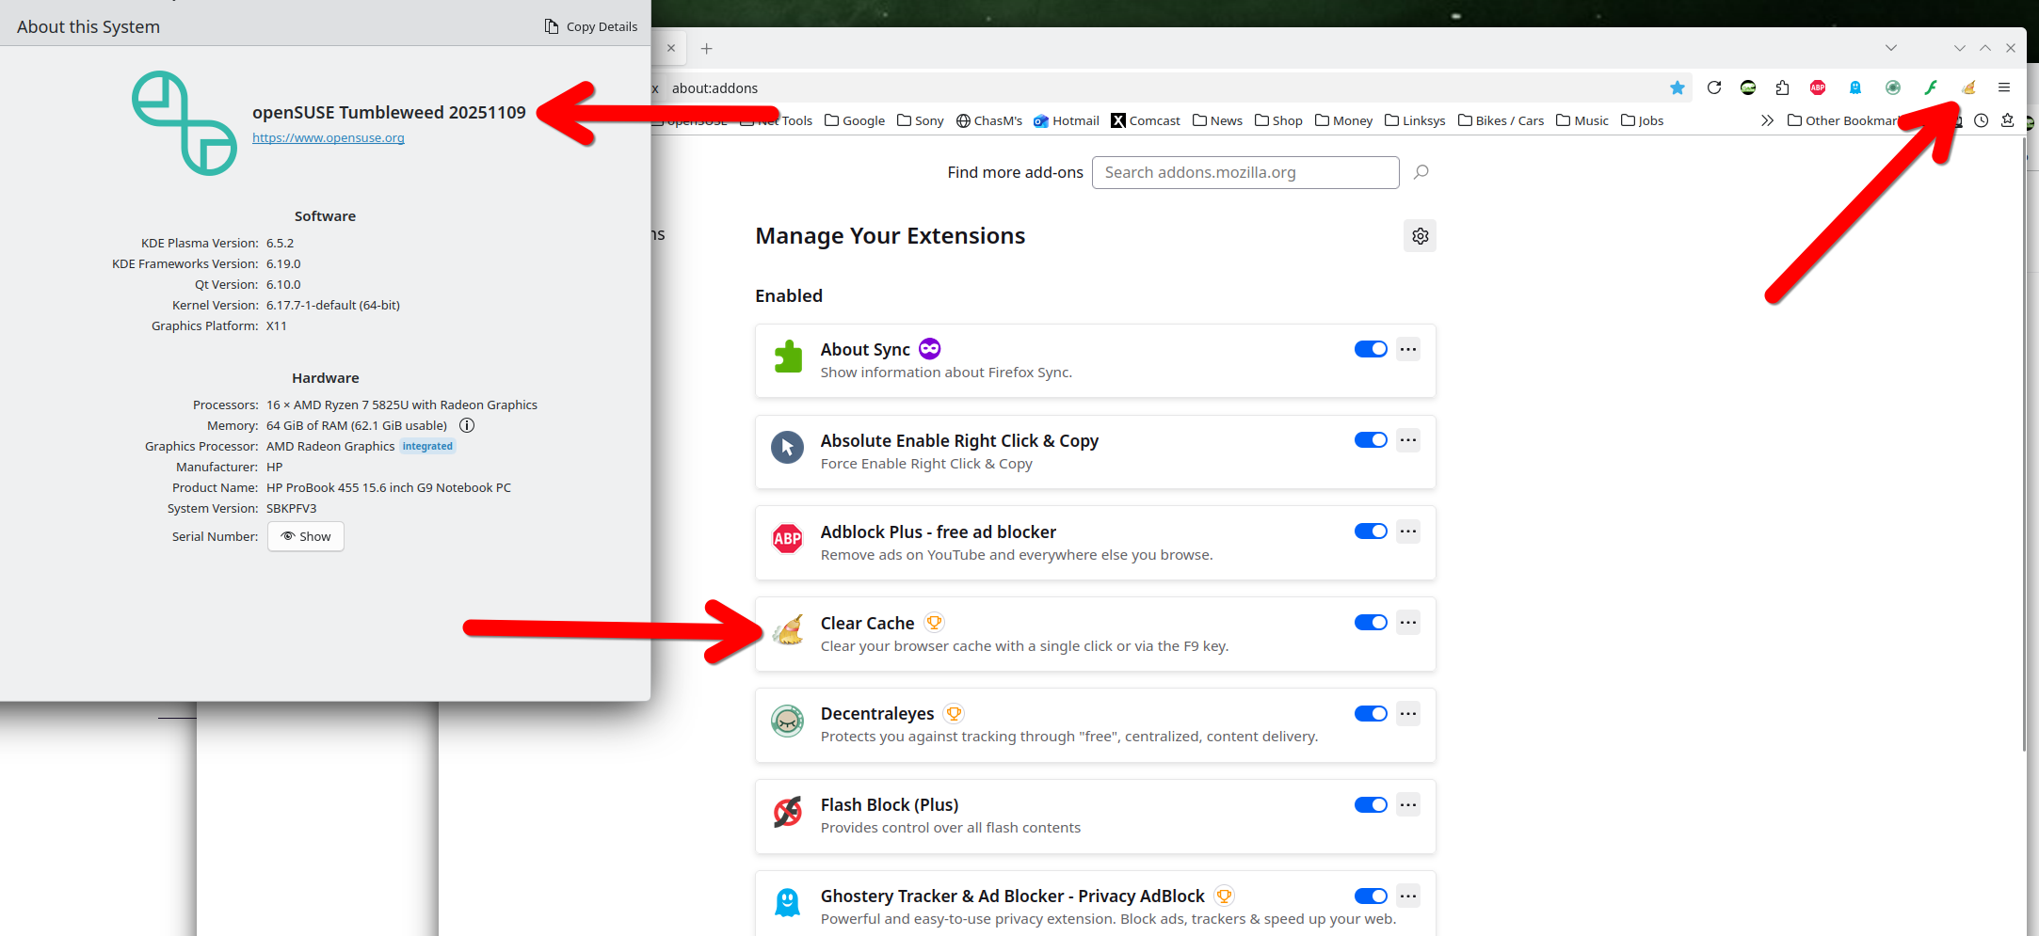Open the opensuse.org website link
This screenshot has height=936, width=2039.
tap(328, 138)
